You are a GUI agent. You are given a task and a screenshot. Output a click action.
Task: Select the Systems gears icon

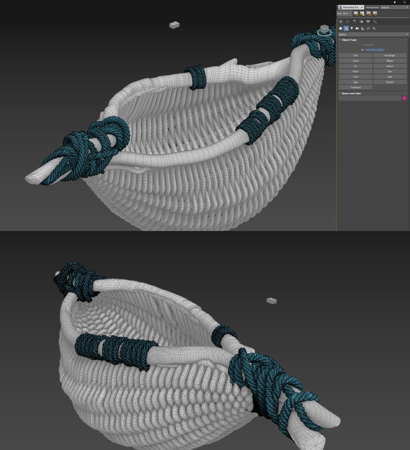(374, 28)
